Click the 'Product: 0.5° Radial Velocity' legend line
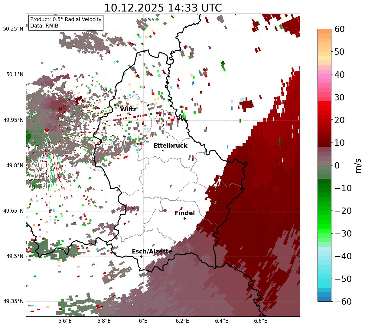The height and width of the screenshot is (327, 365). pyautogui.click(x=66, y=19)
